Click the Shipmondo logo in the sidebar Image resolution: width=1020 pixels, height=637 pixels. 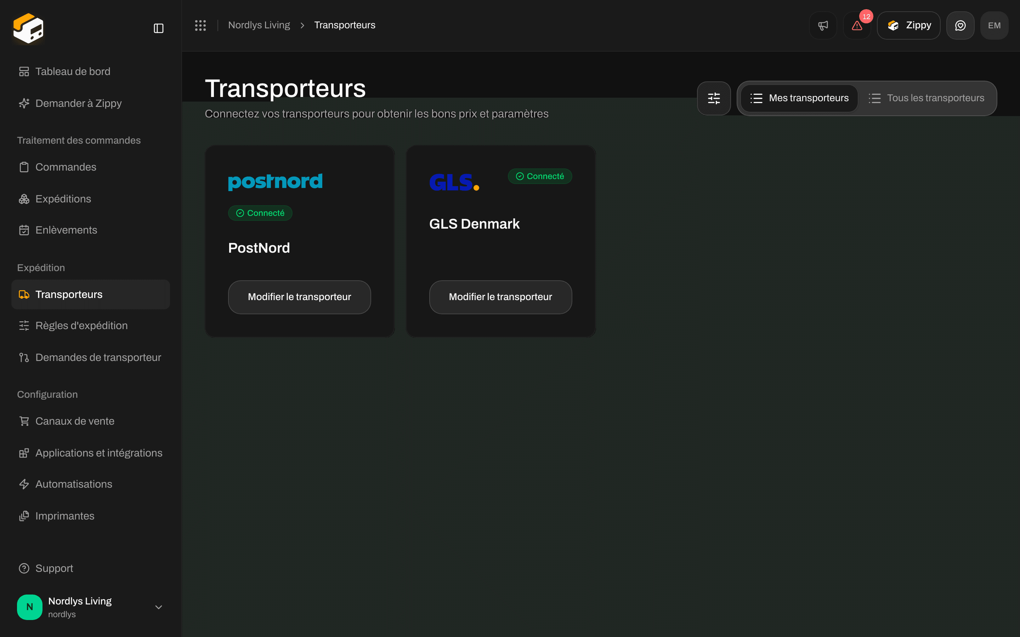coord(28,28)
